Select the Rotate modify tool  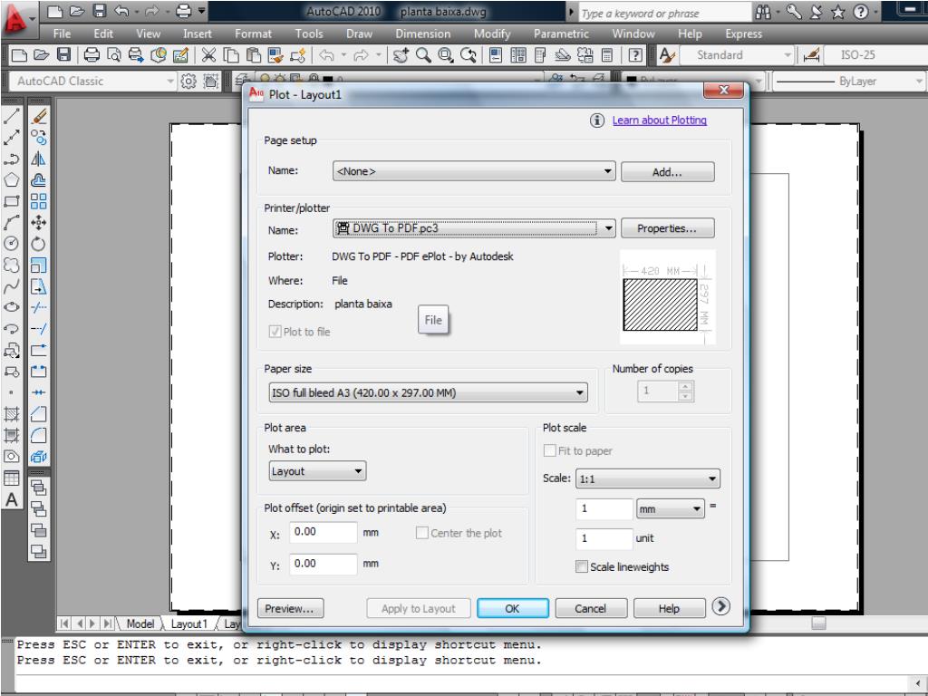(39, 241)
